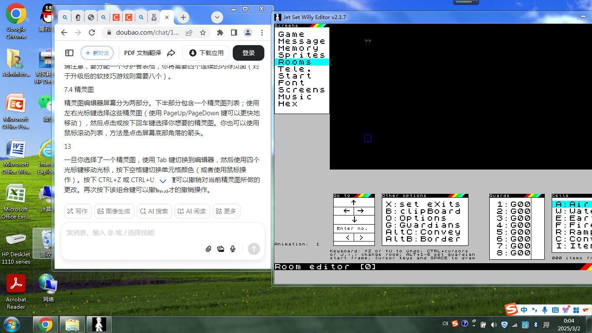Image resolution: width=592 pixels, height=333 pixels.
Task: Select A:Air cell type
Action: [x=572, y=204]
